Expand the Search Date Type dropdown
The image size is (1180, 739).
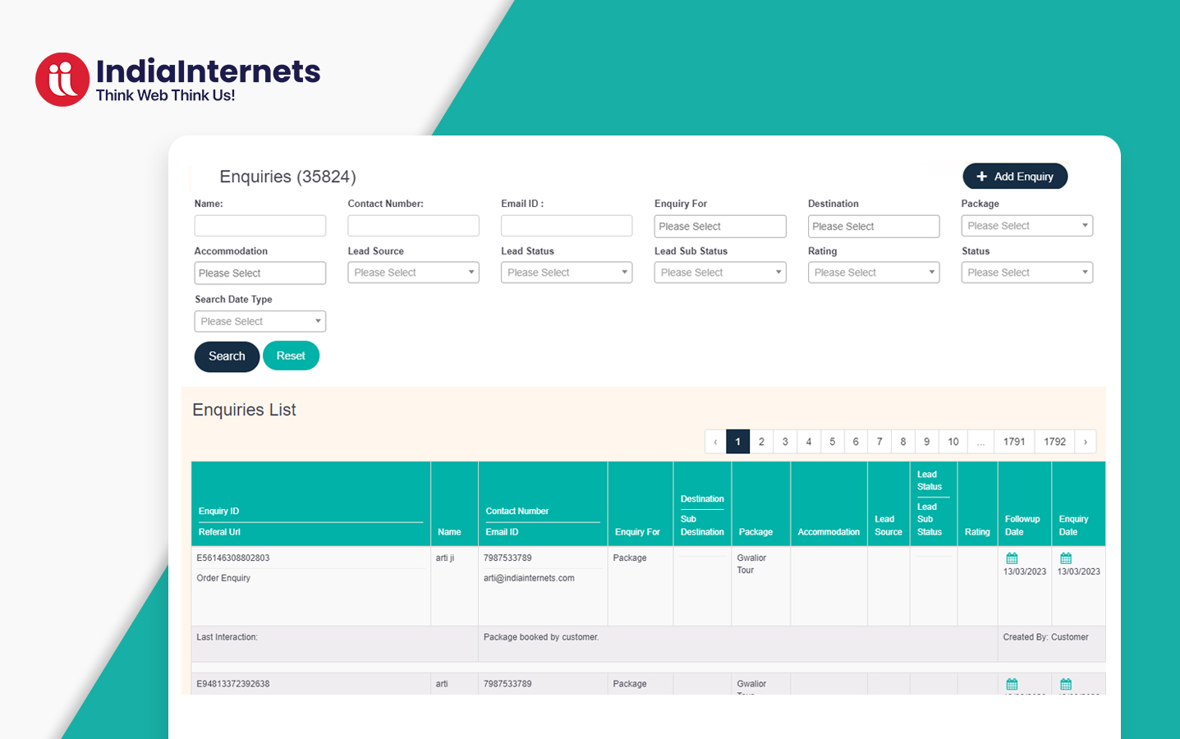(x=260, y=321)
